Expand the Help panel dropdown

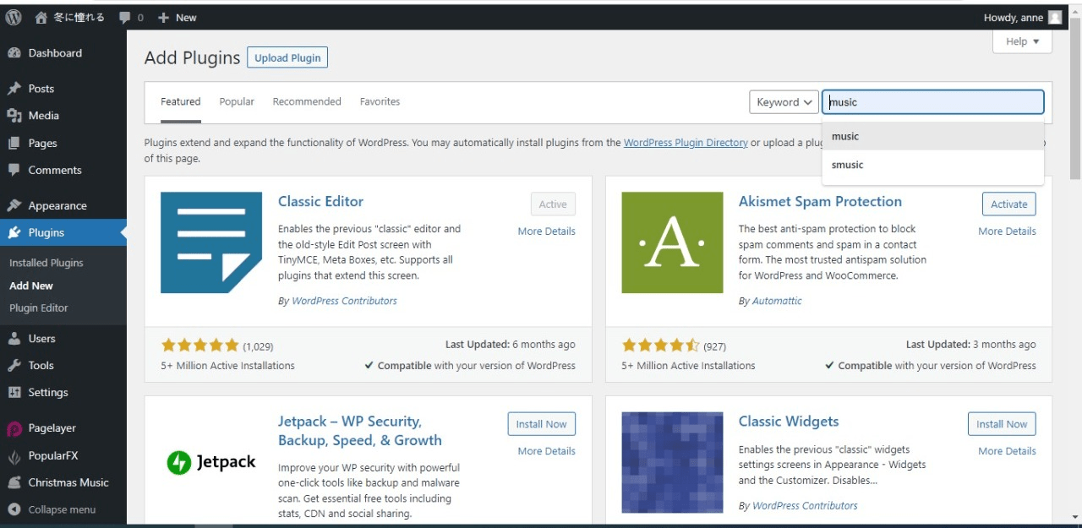pos(1021,41)
